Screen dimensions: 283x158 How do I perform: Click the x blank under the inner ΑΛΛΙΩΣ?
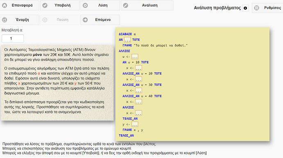point(138,113)
